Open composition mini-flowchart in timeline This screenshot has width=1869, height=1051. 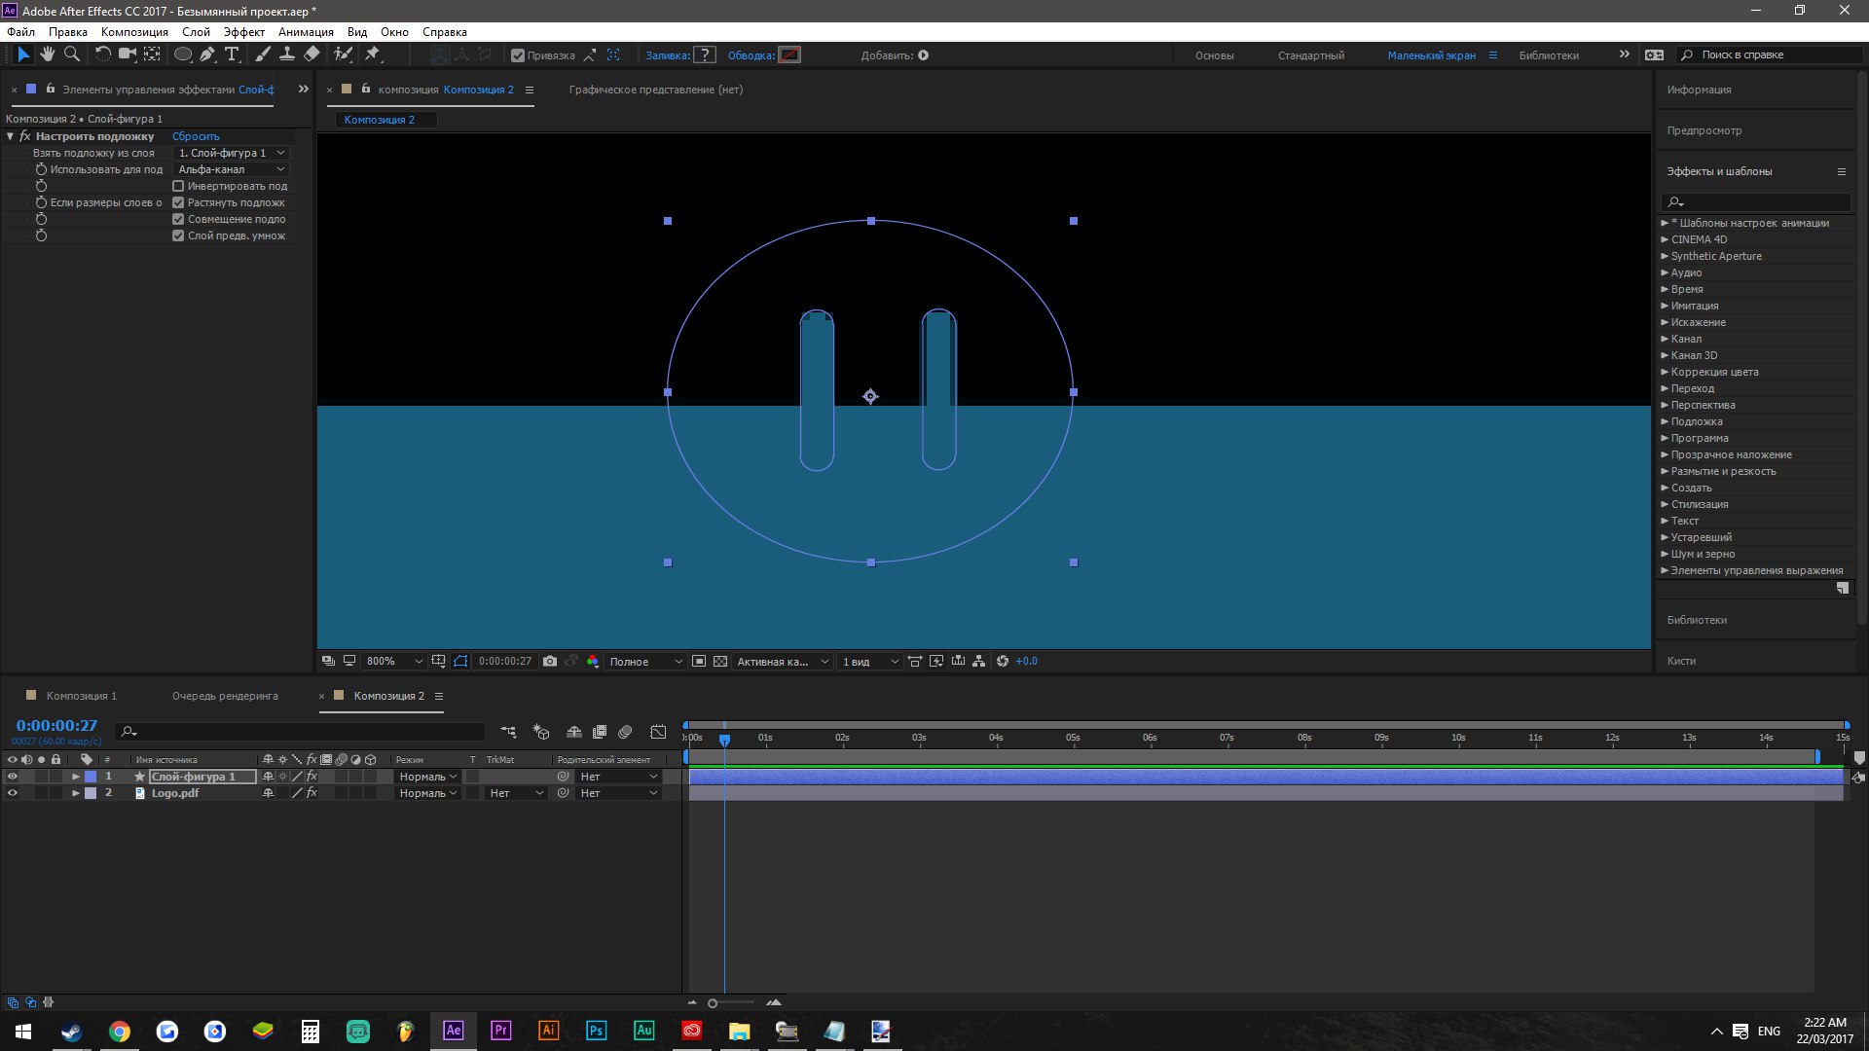click(x=508, y=732)
